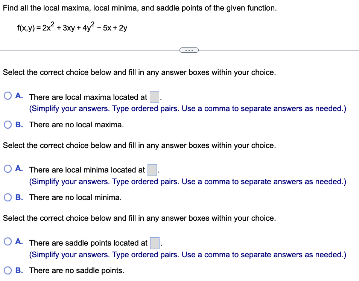Select radio button A for local maxima
359x281 pixels.
pos(8,95)
